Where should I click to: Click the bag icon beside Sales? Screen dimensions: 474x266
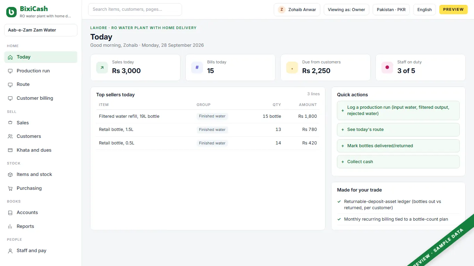click(x=10, y=123)
